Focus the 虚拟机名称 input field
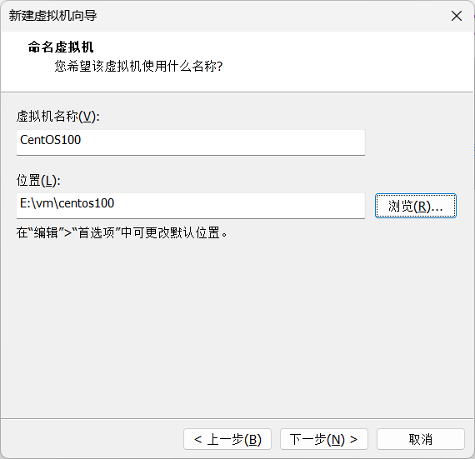This screenshot has width=475, height=459. point(191,142)
